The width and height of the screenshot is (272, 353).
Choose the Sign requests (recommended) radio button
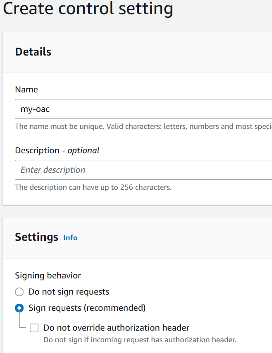(19, 308)
